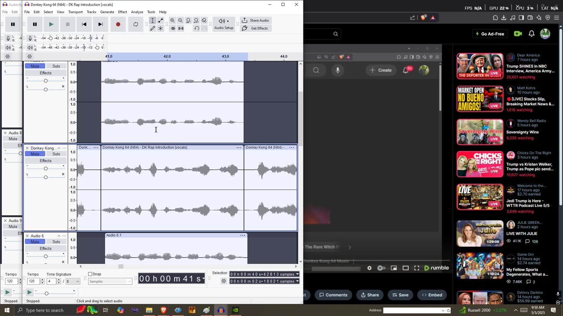Toggle Mute on Audio 9 in background window
The image size is (563, 316).
click(x=13, y=227)
